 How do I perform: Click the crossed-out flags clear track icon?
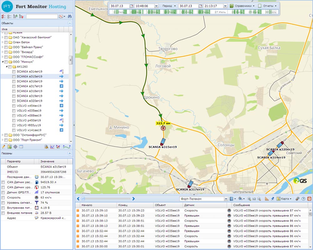58,147
